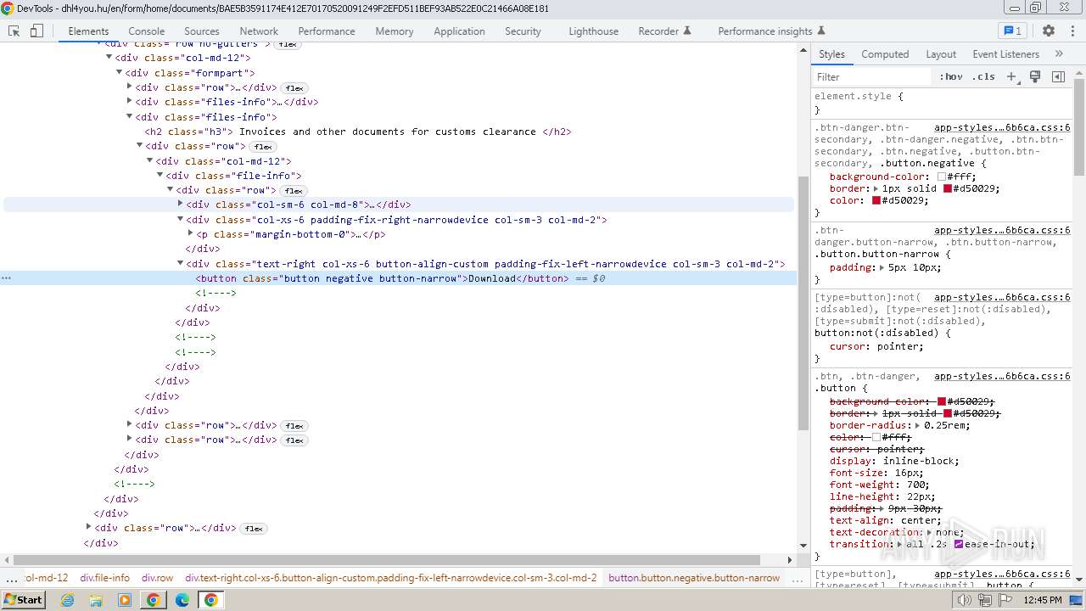The height and width of the screenshot is (611, 1086).
Task: Open the red color #d50029 swatch in .button.negative
Action: coord(876,200)
